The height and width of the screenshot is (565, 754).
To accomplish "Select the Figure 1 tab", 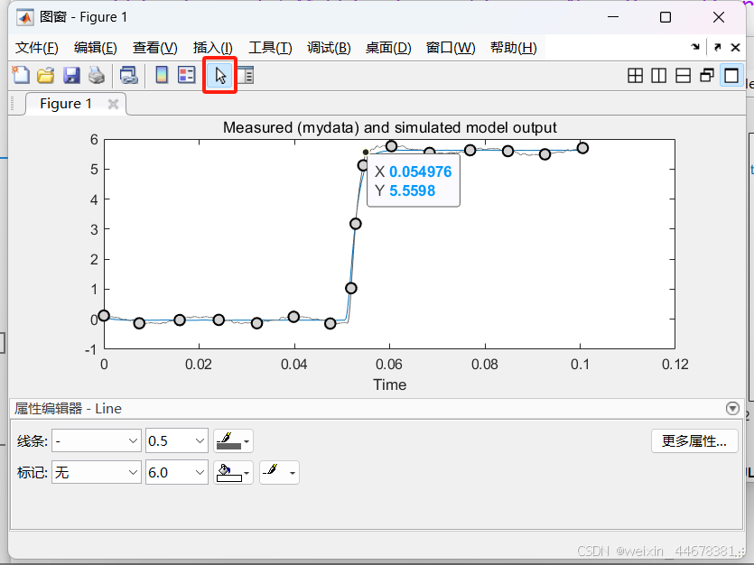I will (x=66, y=104).
